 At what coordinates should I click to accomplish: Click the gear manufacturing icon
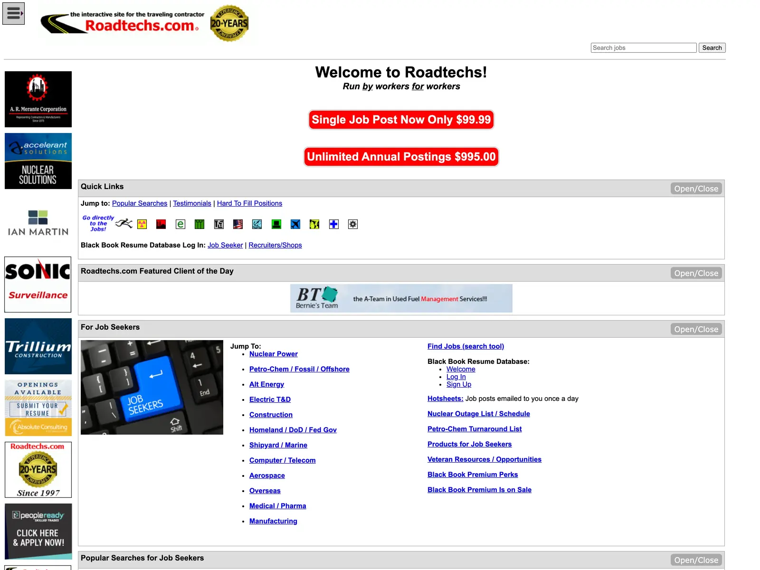point(353,224)
